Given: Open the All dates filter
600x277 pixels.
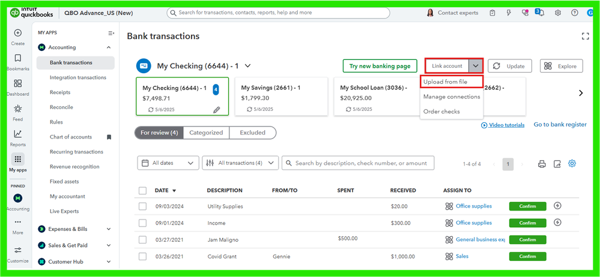Looking at the screenshot, I should pos(168,162).
